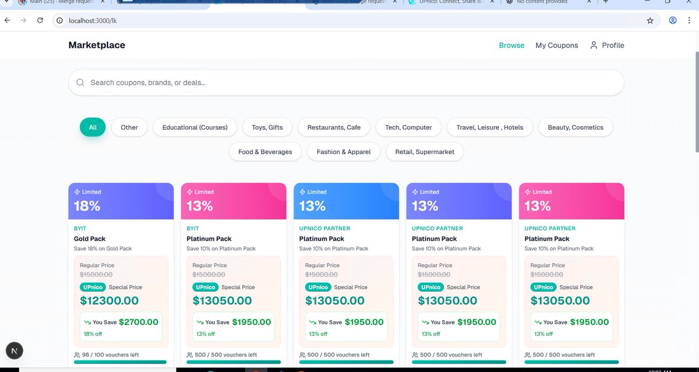Open the Chrome profile avatar
This screenshot has width=699, height=372.
click(x=673, y=20)
